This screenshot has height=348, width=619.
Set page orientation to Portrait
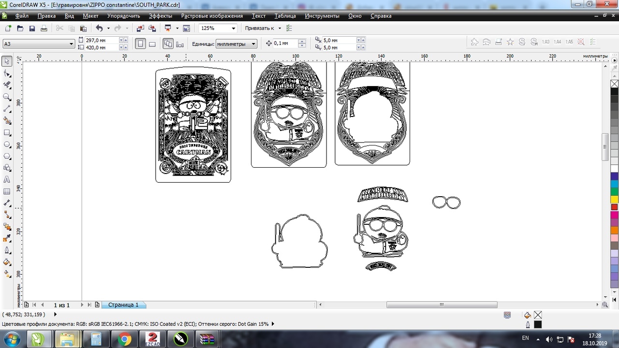(140, 44)
